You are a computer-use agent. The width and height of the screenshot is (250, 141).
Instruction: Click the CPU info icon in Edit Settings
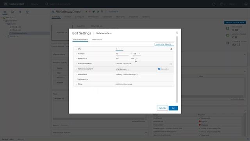tap(171, 49)
